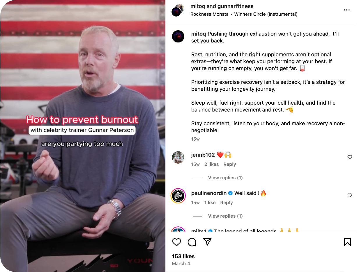View the 153 likes list
Viewport: 357px width, 272px height.
183,256
